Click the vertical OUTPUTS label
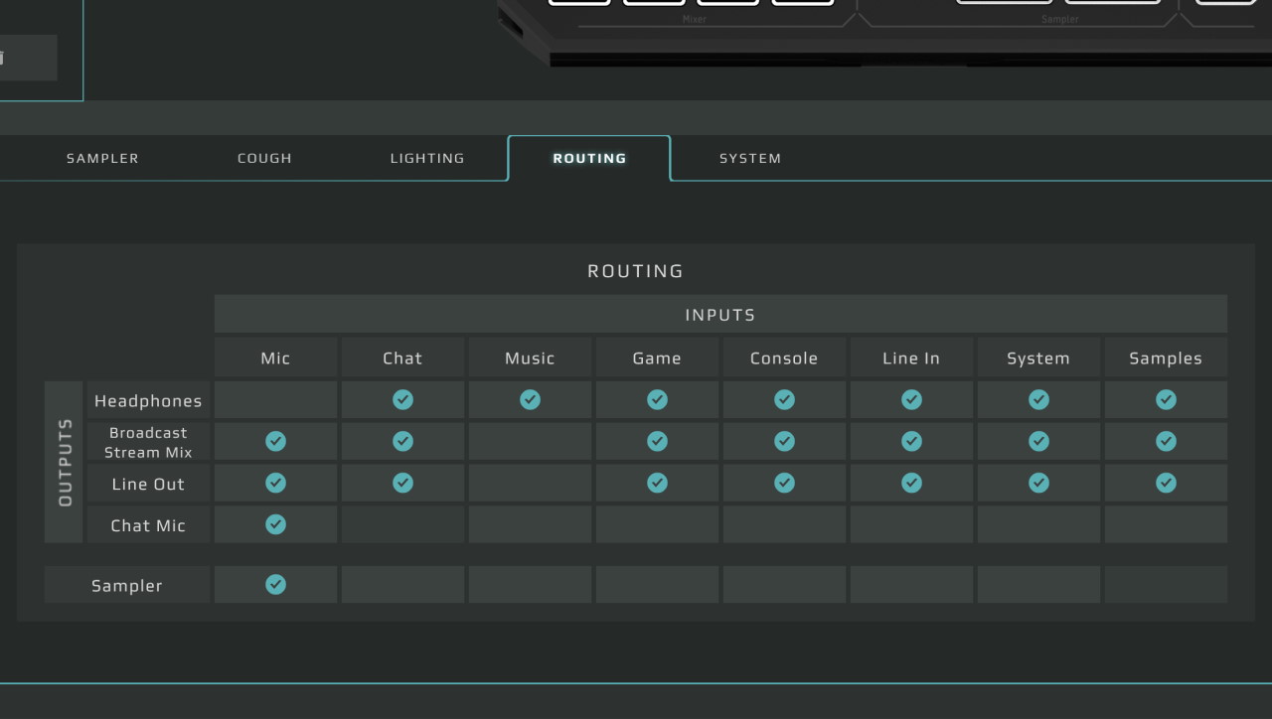The height and width of the screenshot is (719, 1272). click(x=65, y=462)
